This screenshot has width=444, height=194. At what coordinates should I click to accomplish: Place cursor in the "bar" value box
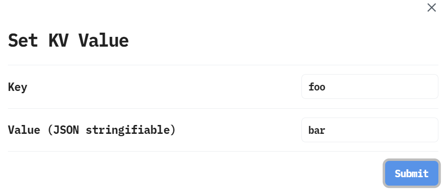click(370, 130)
